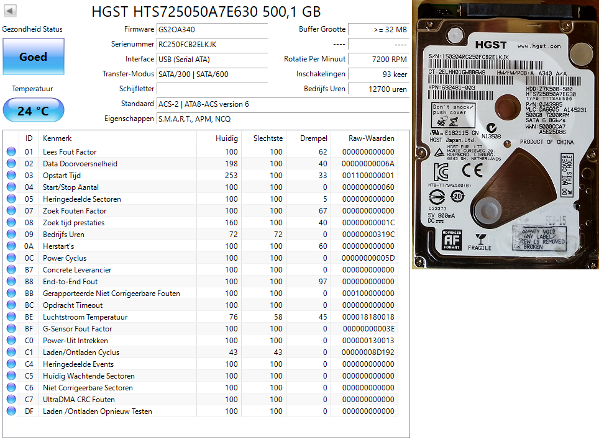This screenshot has width=599, height=440.
Task: Click the status orb for Power-Uit Intrekken
Action: (11, 341)
